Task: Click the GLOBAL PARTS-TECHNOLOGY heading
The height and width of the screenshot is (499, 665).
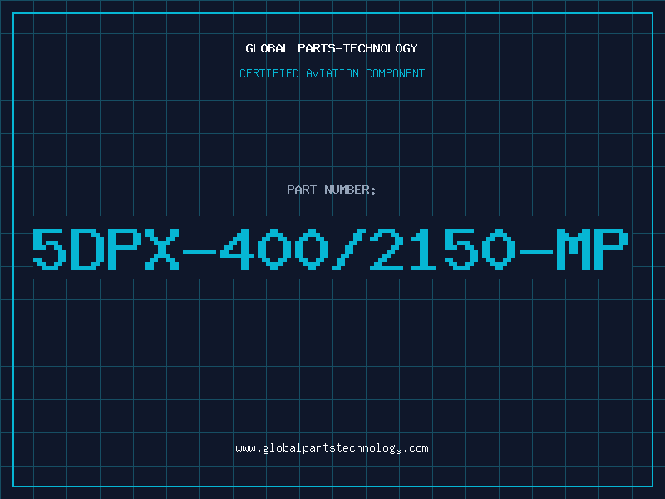Action: [332, 48]
